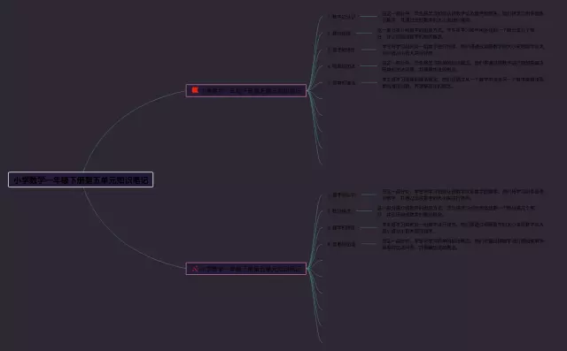
Task: Select subtopic 3 of the red-flag branch
Action: 341,50
